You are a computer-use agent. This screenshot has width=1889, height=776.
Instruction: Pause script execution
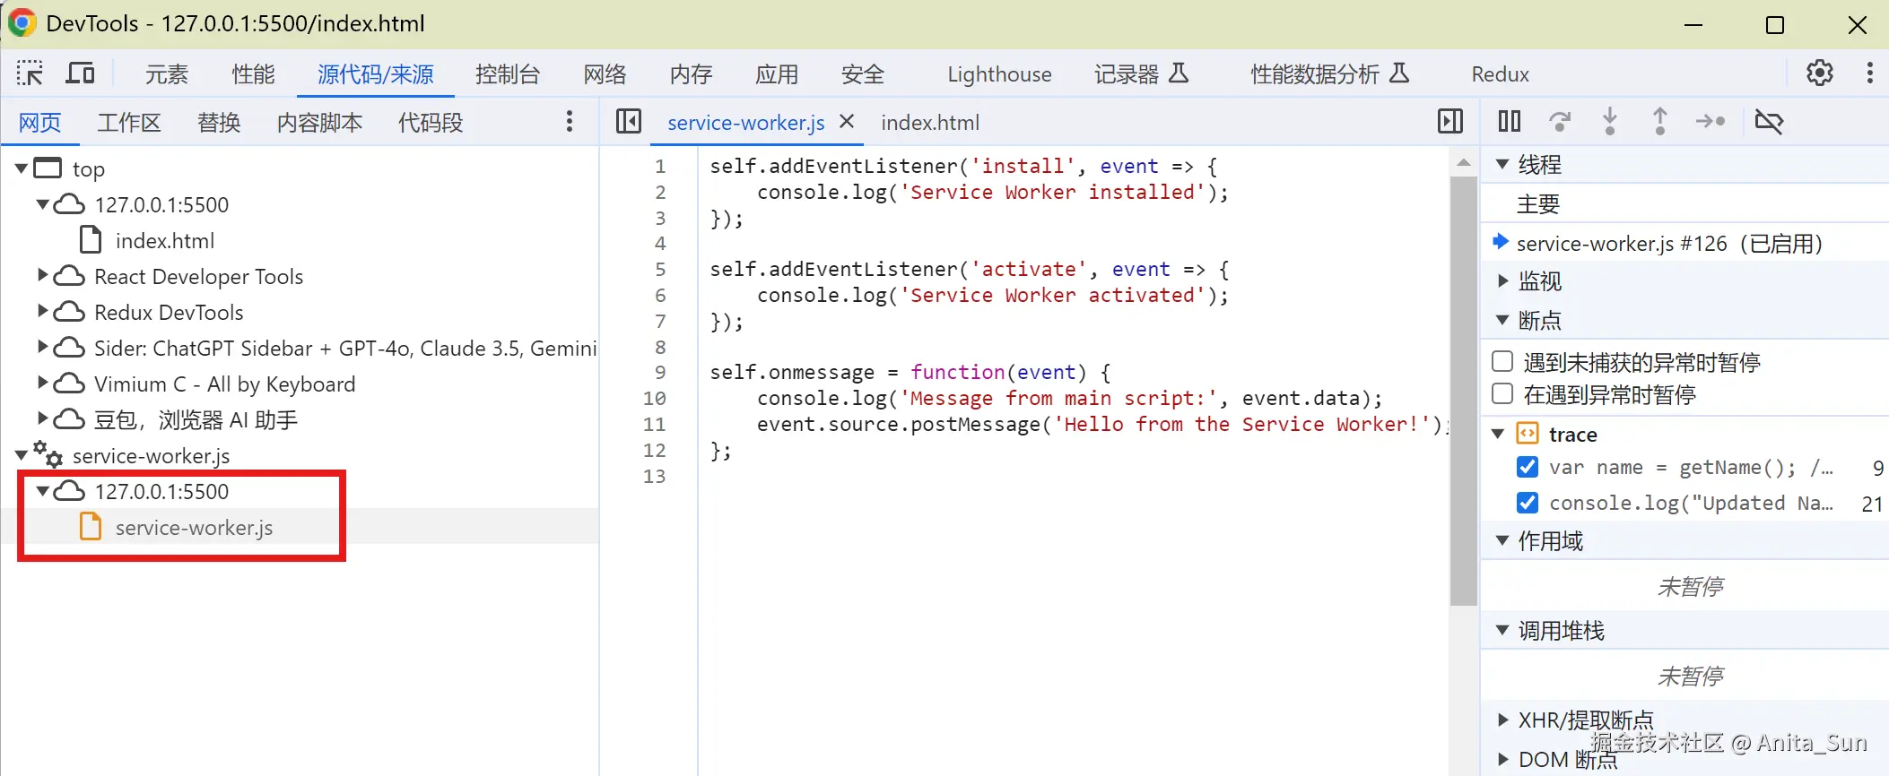[x=1510, y=121]
